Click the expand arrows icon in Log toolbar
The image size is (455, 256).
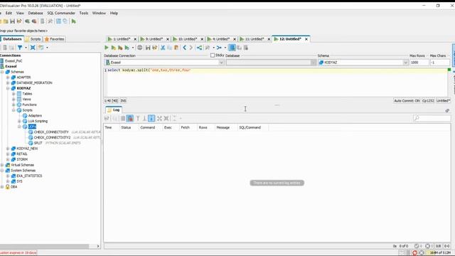pyautogui.click(x=159, y=118)
